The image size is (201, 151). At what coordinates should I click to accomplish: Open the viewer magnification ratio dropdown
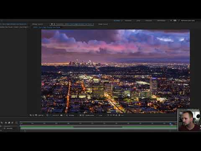(x=41, y=115)
